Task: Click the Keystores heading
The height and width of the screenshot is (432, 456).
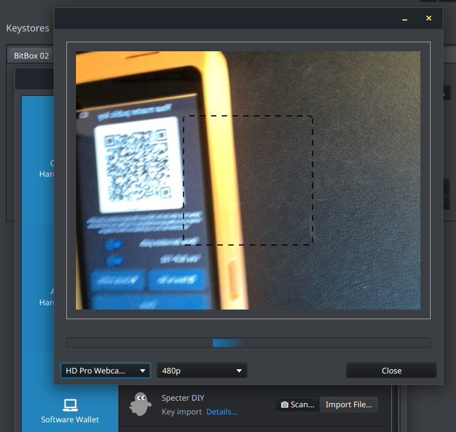Action: pos(28,28)
